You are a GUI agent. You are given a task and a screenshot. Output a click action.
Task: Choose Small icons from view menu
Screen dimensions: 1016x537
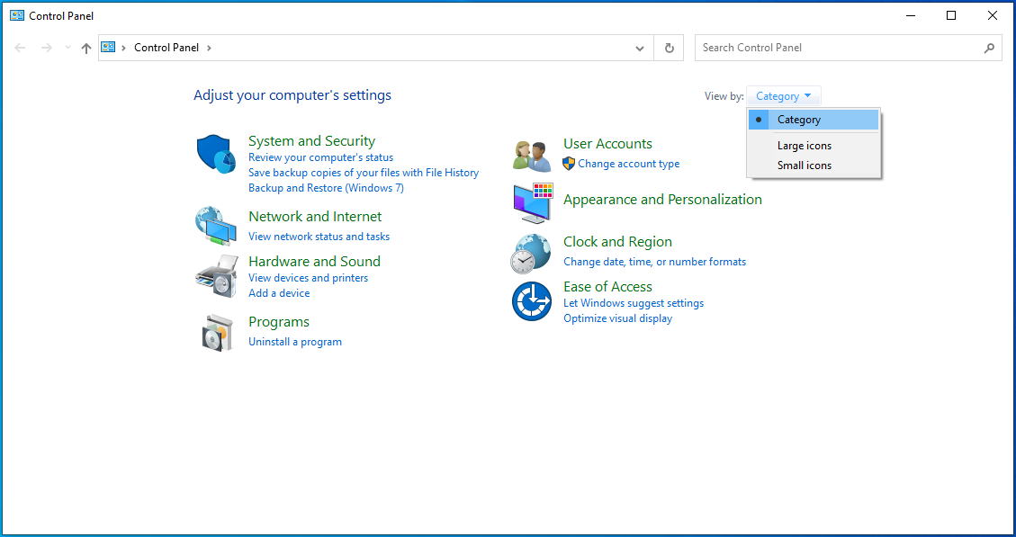804,166
